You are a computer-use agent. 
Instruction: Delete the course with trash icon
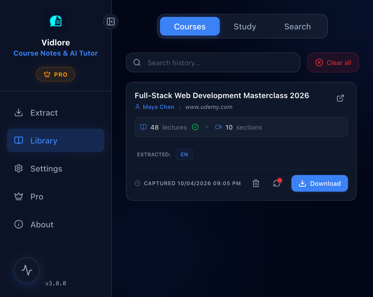pos(256,183)
